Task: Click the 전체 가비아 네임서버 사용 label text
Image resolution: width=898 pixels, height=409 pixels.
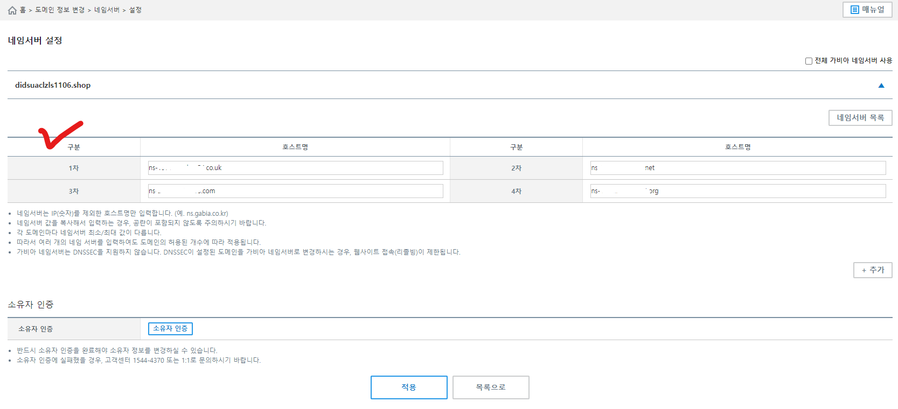Action: tap(853, 61)
